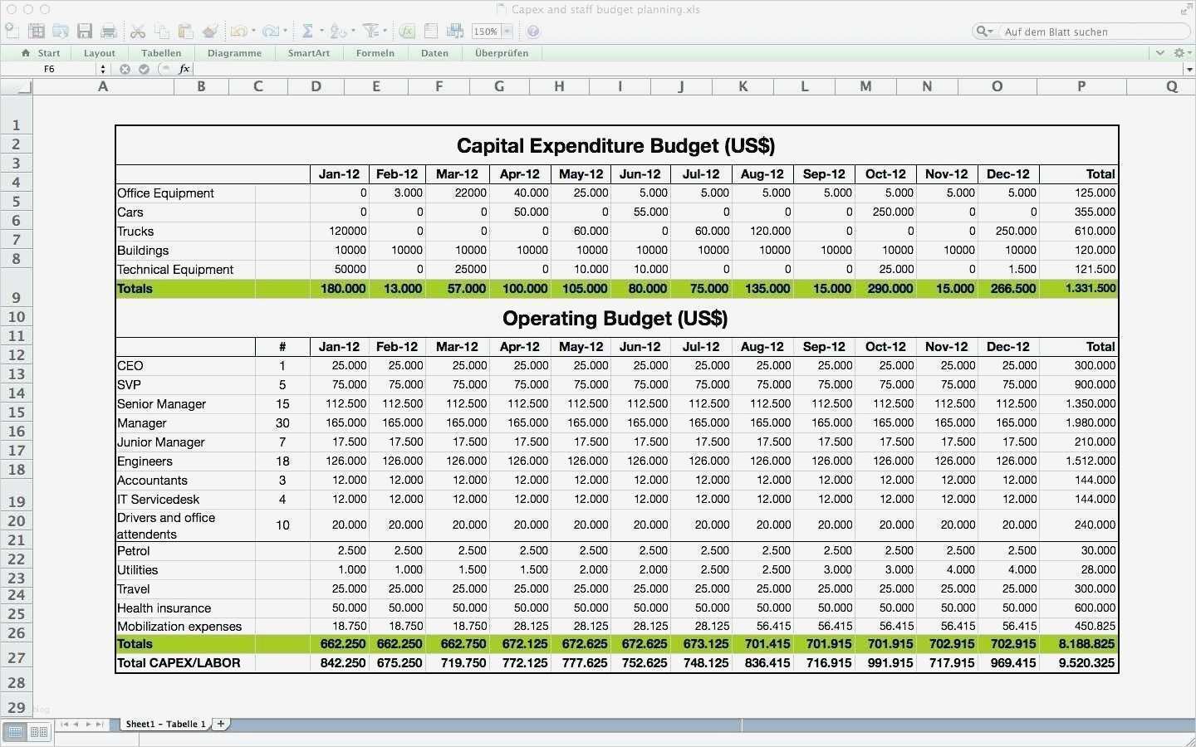The image size is (1196, 747).
Task: Click the Name Box showing F6
Action: tap(50, 69)
